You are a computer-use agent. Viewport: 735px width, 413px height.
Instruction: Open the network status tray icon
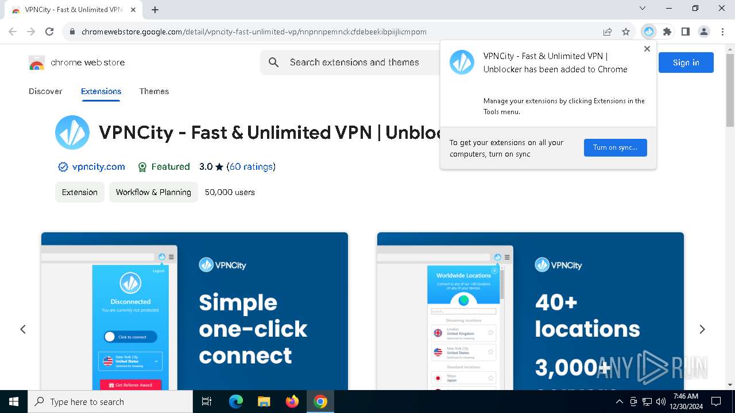point(647,402)
